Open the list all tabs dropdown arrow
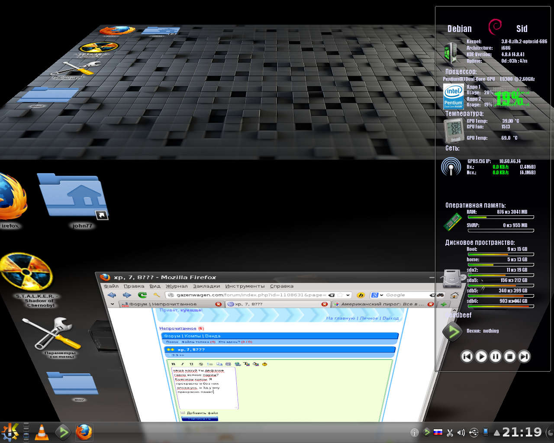The height and width of the screenshot is (443, 554). coord(113,304)
